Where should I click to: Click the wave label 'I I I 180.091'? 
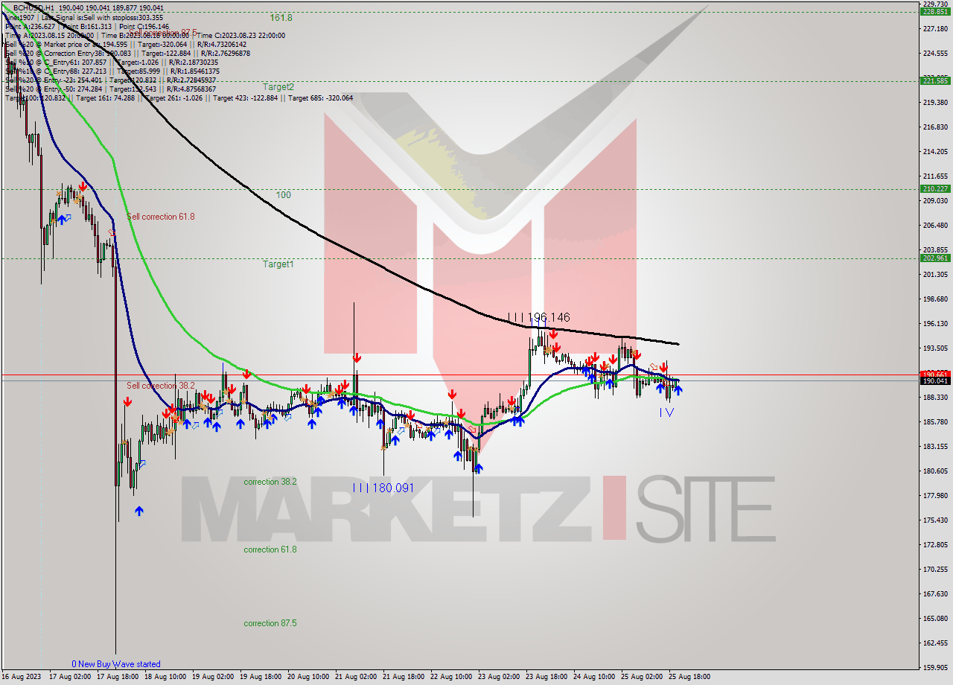pos(383,488)
